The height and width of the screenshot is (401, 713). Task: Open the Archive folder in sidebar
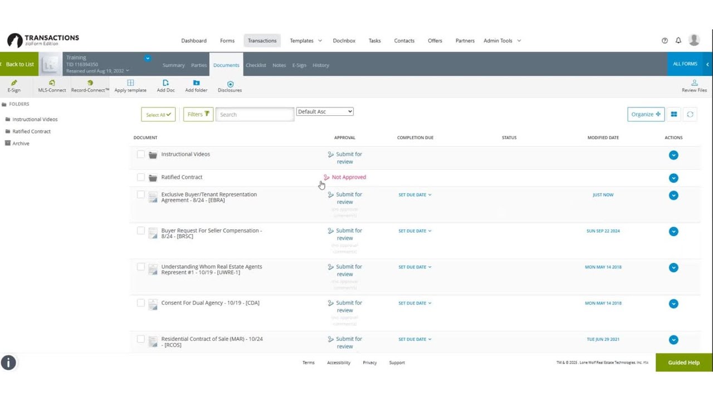(x=17, y=143)
